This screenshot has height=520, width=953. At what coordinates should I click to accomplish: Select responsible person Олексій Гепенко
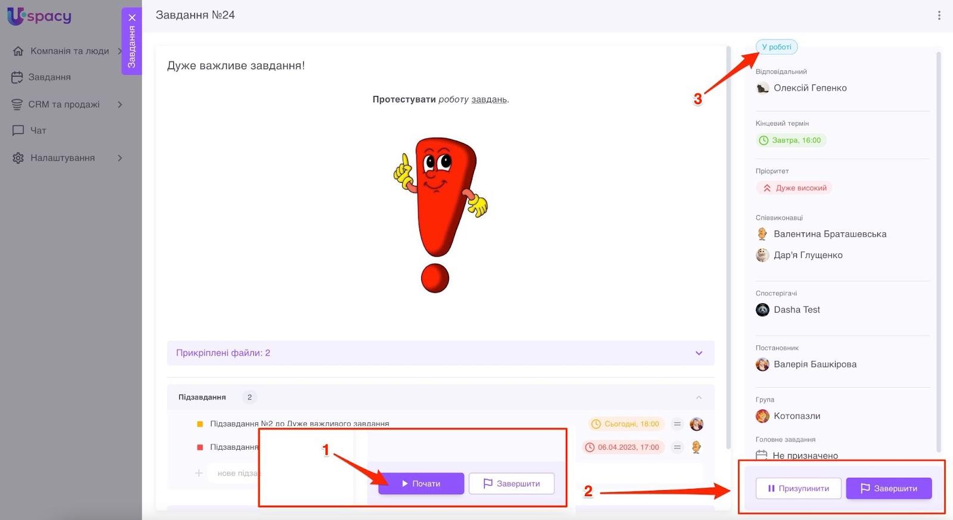pos(810,88)
